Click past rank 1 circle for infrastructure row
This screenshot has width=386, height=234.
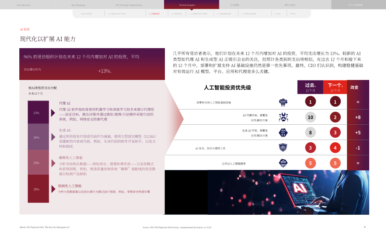(310, 102)
